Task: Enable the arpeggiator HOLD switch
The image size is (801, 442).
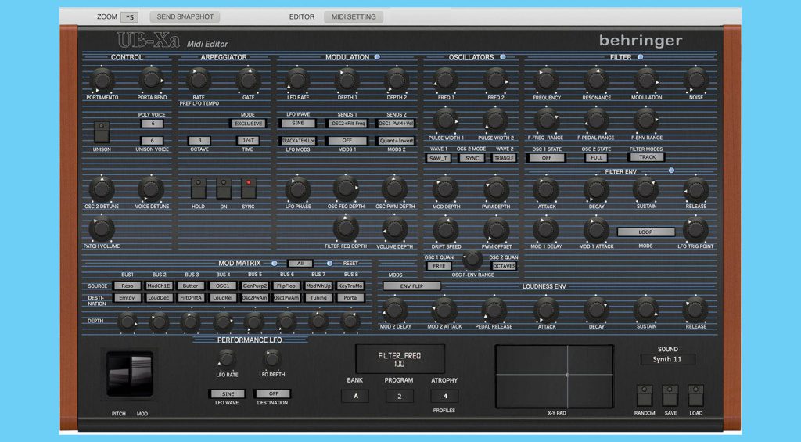Action: coord(198,189)
